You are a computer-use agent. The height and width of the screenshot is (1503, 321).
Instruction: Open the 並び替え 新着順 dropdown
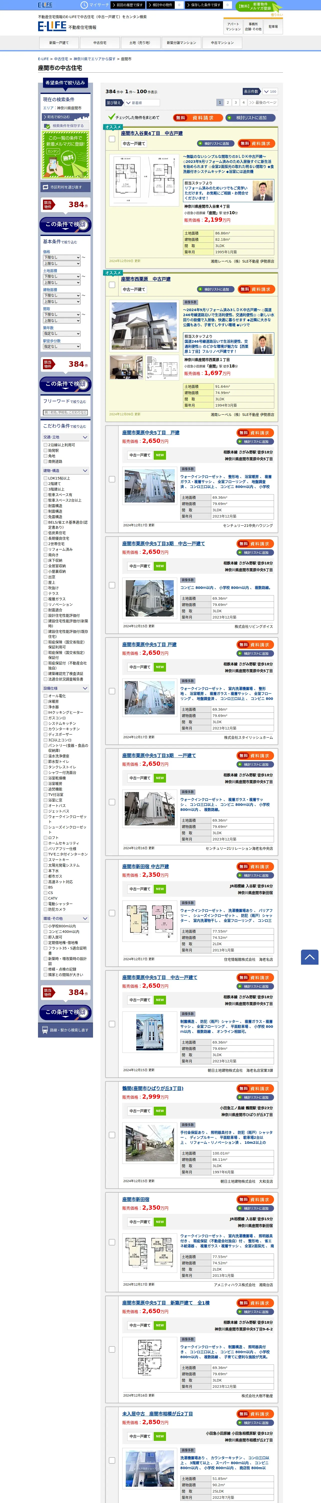(143, 103)
